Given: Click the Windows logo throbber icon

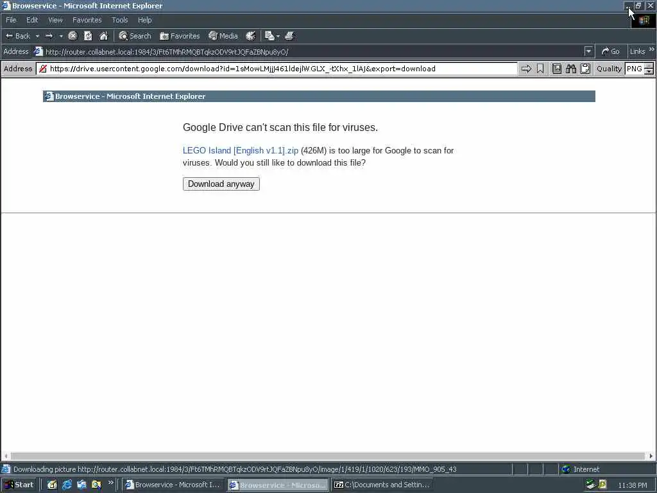Looking at the screenshot, I should click(644, 20).
